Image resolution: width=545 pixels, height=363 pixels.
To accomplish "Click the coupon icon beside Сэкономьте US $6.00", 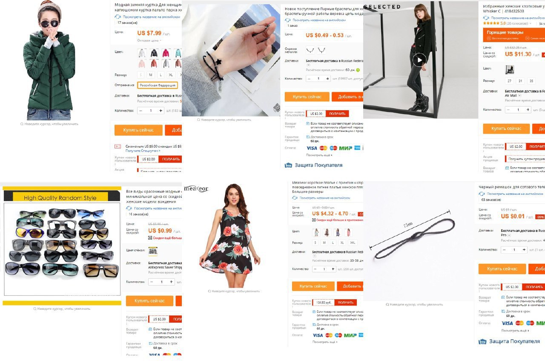I will point(118,146).
